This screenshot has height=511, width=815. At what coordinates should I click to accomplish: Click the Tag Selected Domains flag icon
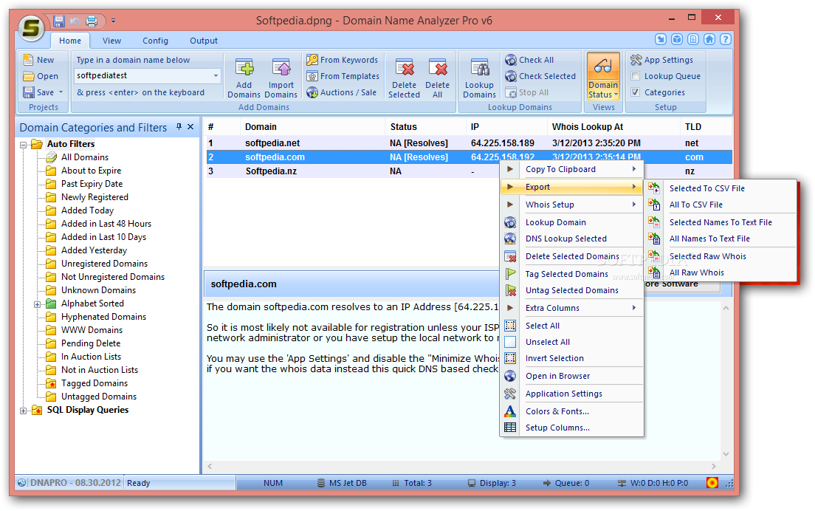click(510, 274)
